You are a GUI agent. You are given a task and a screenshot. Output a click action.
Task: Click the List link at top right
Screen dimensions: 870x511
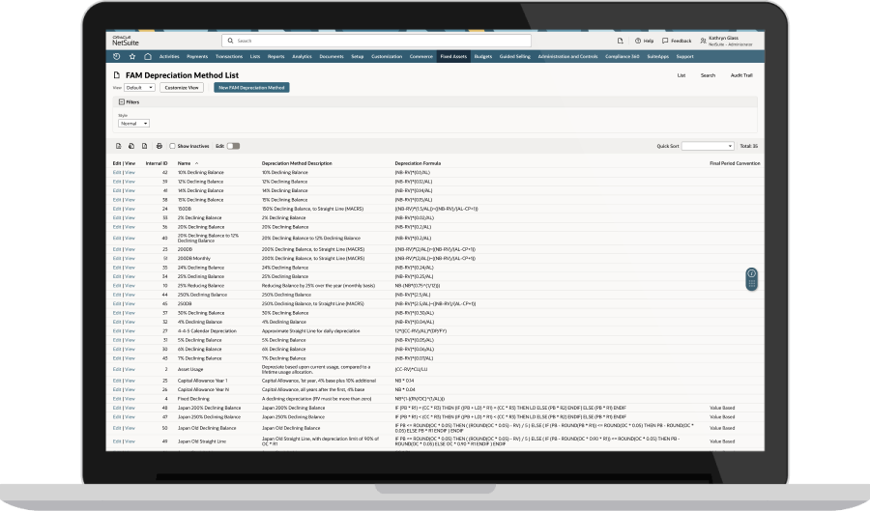(x=681, y=75)
